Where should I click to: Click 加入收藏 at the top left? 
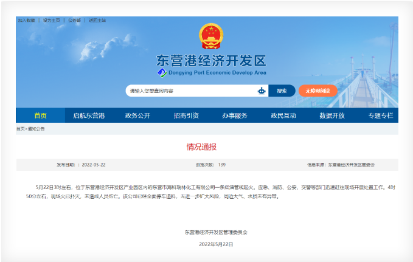[26, 20]
